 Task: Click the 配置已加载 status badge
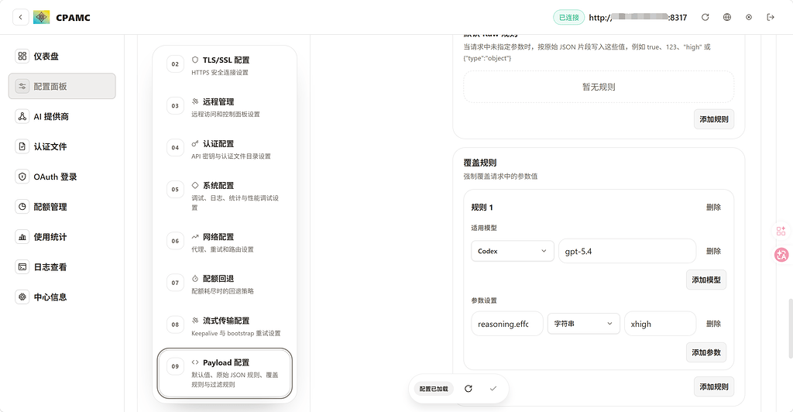[434, 389]
